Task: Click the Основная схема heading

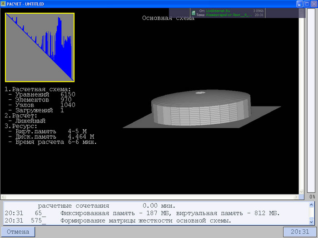Action: 168,18
